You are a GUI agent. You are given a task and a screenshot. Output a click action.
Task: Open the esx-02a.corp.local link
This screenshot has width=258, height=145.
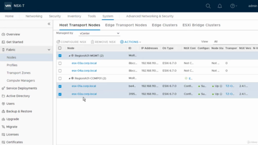pos(84,94)
